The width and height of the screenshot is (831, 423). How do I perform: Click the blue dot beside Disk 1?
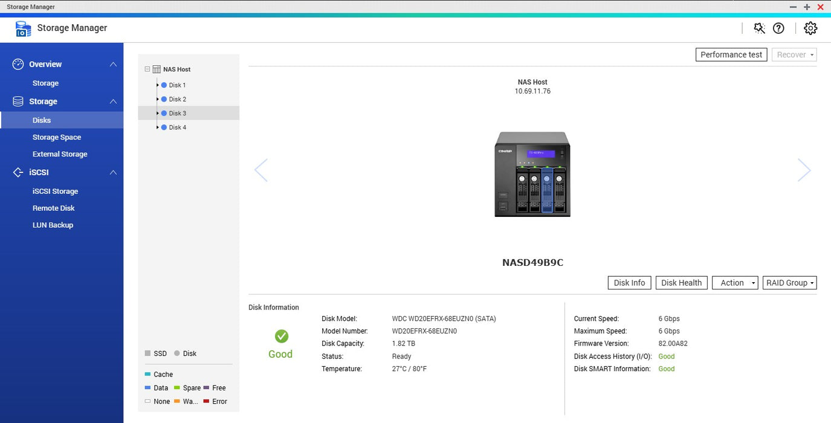tap(164, 85)
